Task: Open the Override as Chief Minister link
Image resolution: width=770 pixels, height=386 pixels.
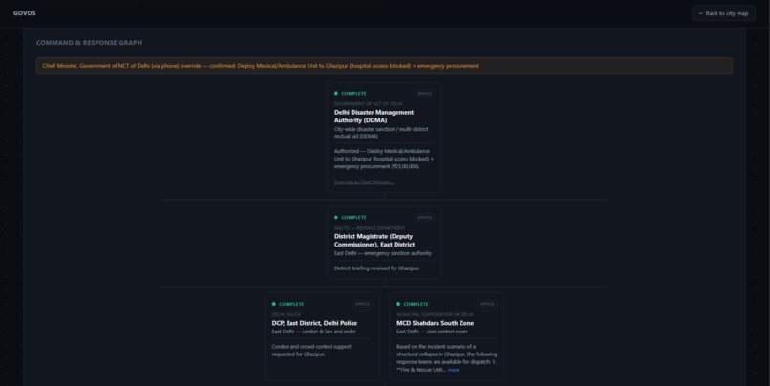Action: pos(364,182)
